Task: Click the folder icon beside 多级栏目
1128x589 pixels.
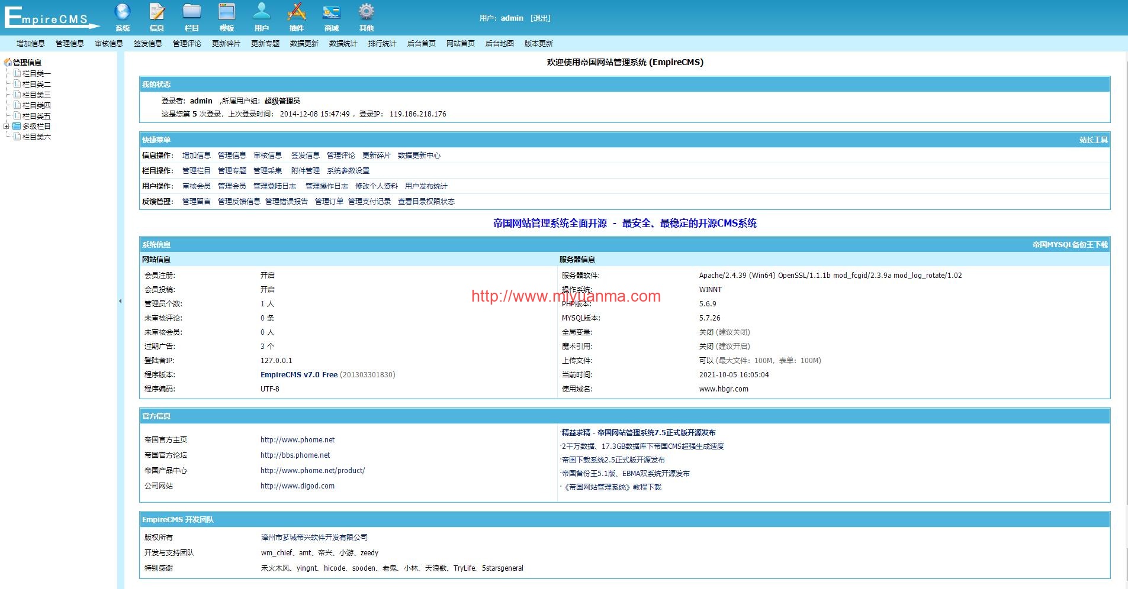Action: [17, 126]
